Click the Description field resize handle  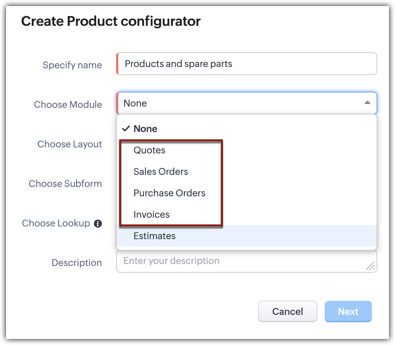[371, 266]
